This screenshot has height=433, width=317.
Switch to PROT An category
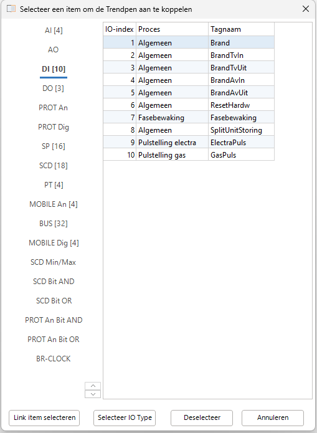54,108
